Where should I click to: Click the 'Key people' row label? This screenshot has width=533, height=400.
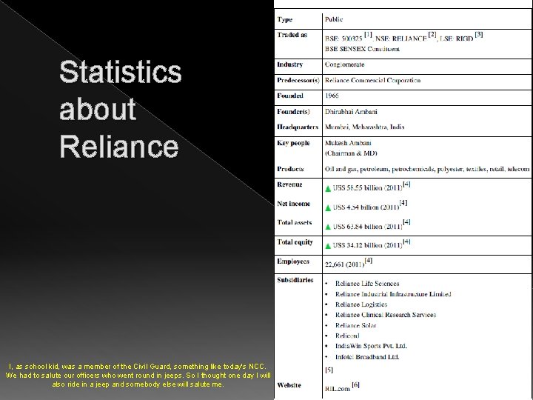point(293,143)
